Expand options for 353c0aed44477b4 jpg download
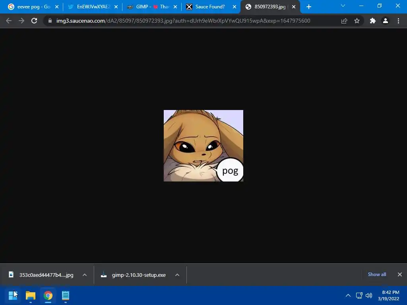The width and height of the screenshot is (407, 305). pyautogui.click(x=85, y=275)
